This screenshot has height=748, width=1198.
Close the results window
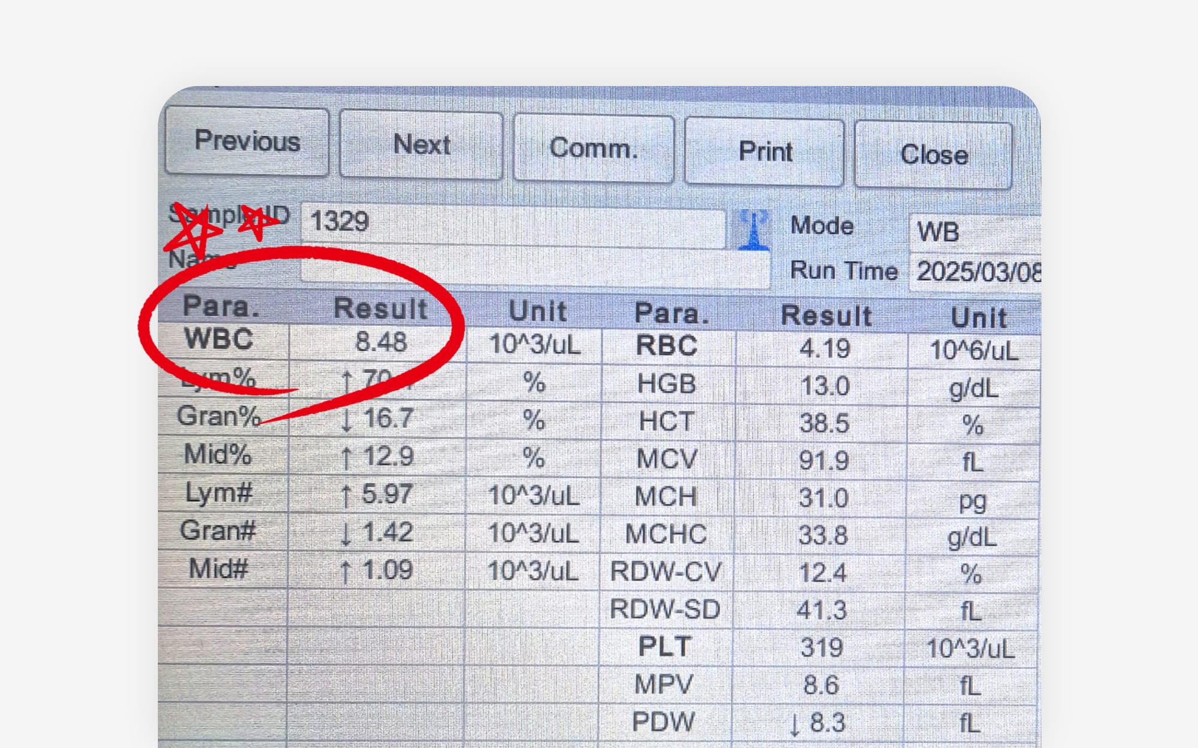pos(933,155)
